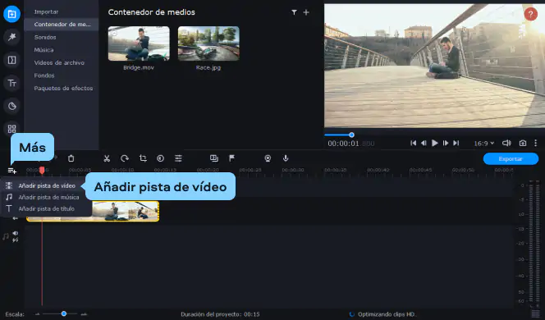Open player options three-dot menu
The image size is (545, 320).
[536, 143]
